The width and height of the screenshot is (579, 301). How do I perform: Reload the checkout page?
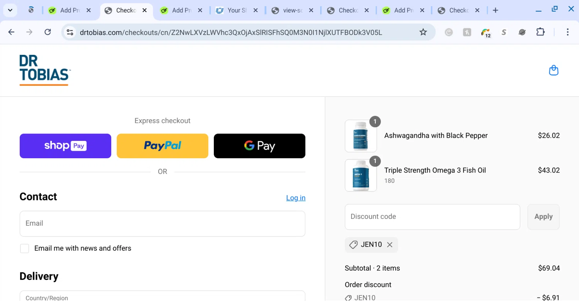pos(47,32)
